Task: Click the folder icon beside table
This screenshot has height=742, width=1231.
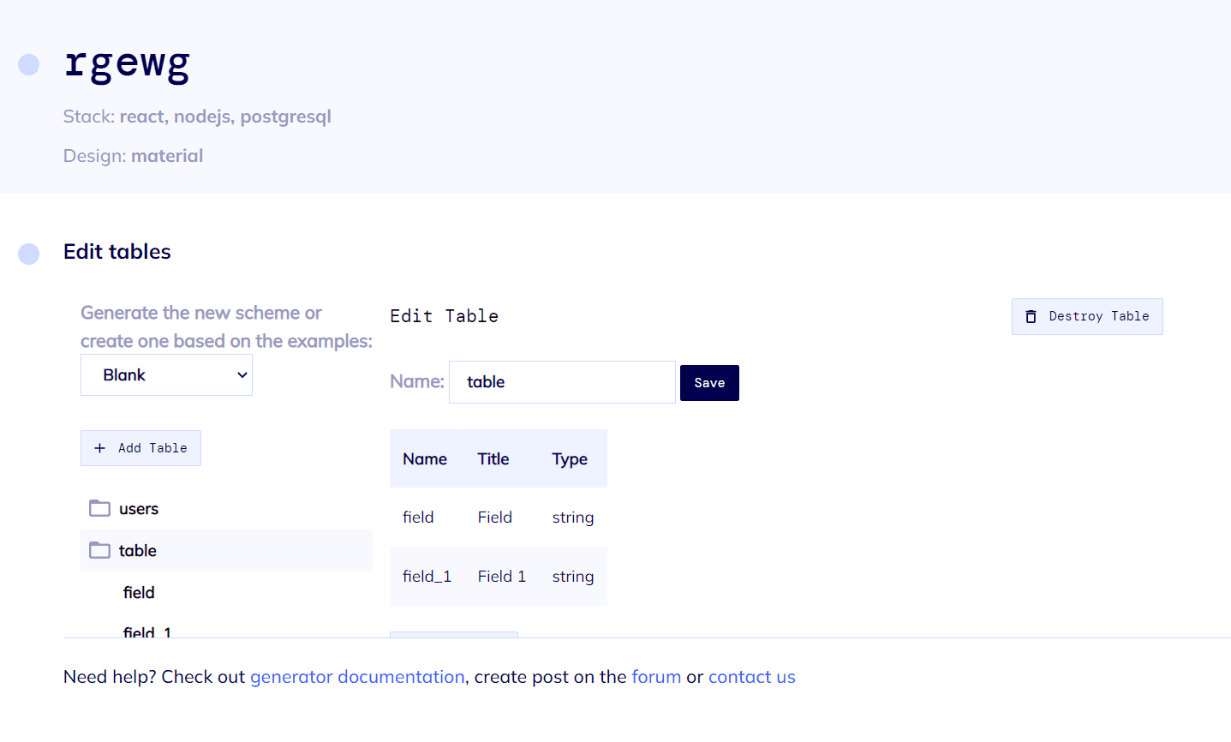Action: tap(98, 550)
